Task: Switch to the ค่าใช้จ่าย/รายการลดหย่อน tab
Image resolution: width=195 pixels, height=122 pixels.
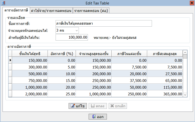Action: click(51, 10)
